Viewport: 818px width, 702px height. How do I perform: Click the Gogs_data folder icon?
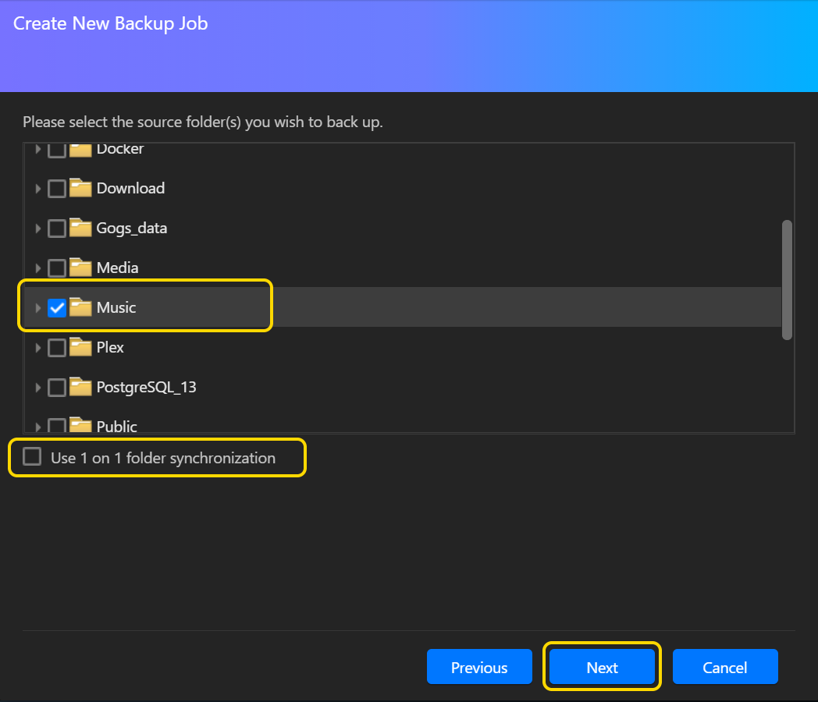tap(80, 229)
